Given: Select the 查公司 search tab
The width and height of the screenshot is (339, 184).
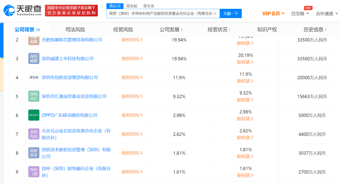Looking at the screenshot, I should pos(115,6).
